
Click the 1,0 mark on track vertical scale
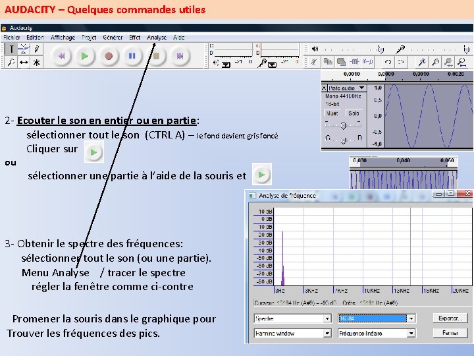coord(378,88)
